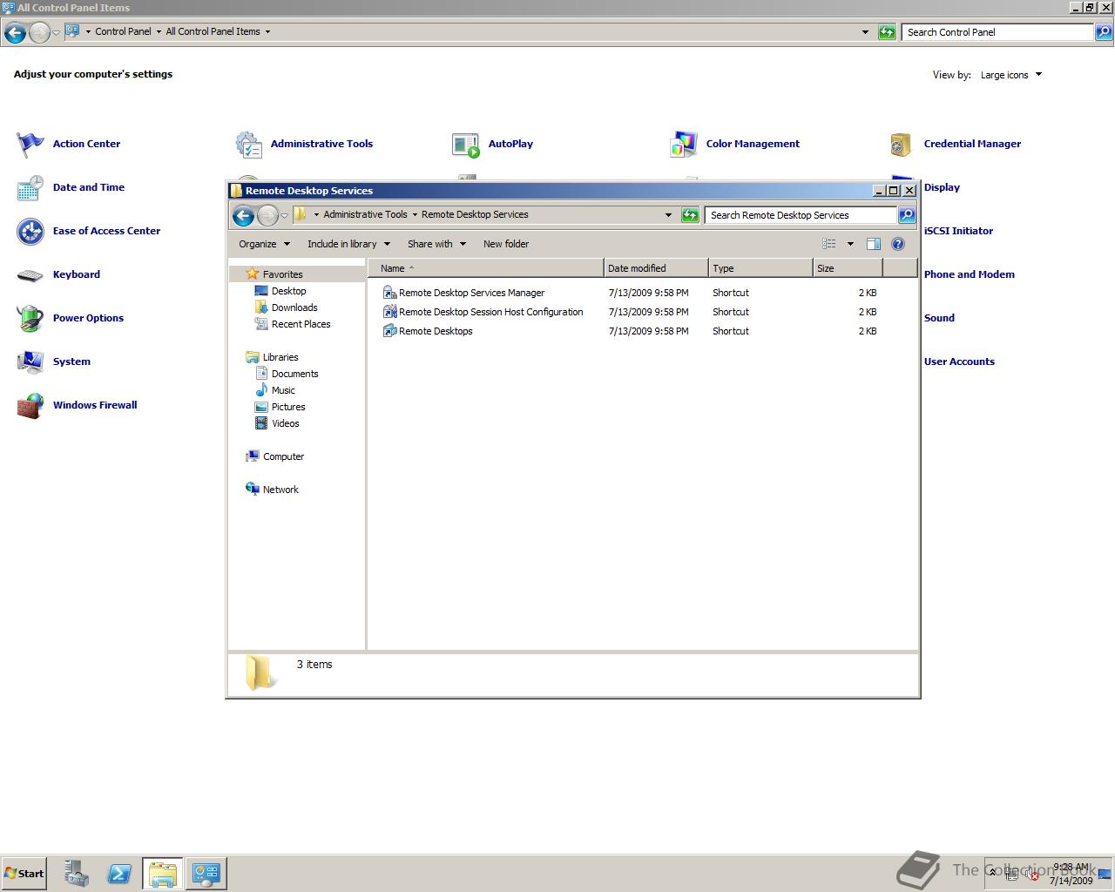The width and height of the screenshot is (1115, 892).
Task: Open the AutoPlay icon
Action: (x=466, y=145)
